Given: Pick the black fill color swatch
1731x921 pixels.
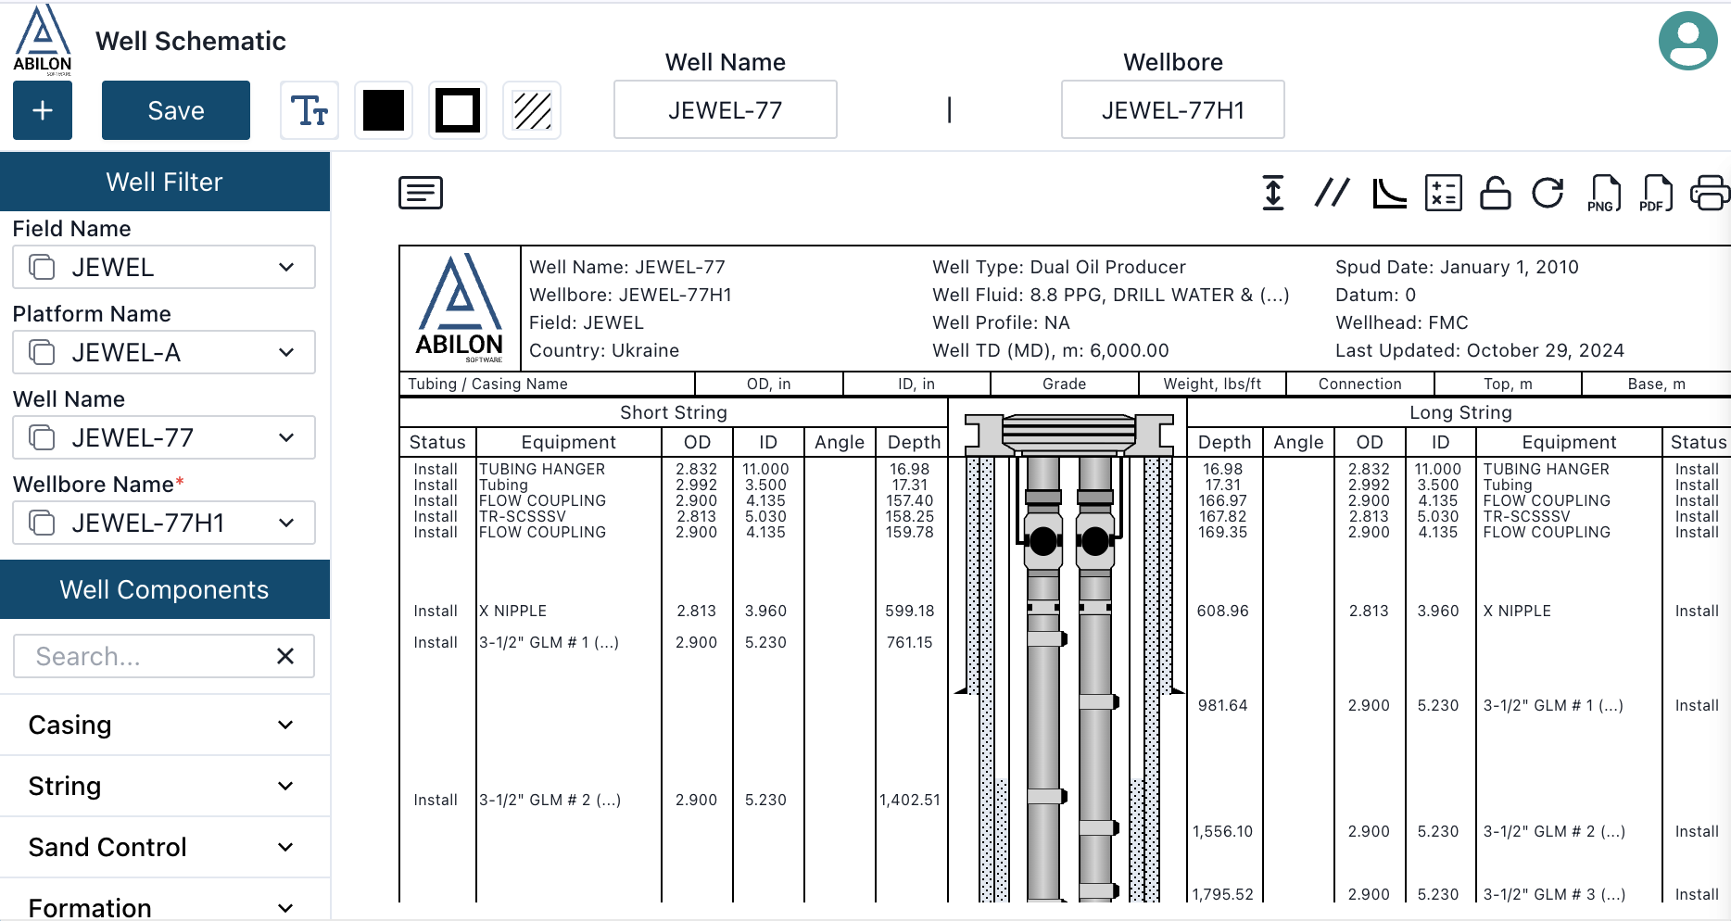Looking at the screenshot, I should click(x=384, y=110).
